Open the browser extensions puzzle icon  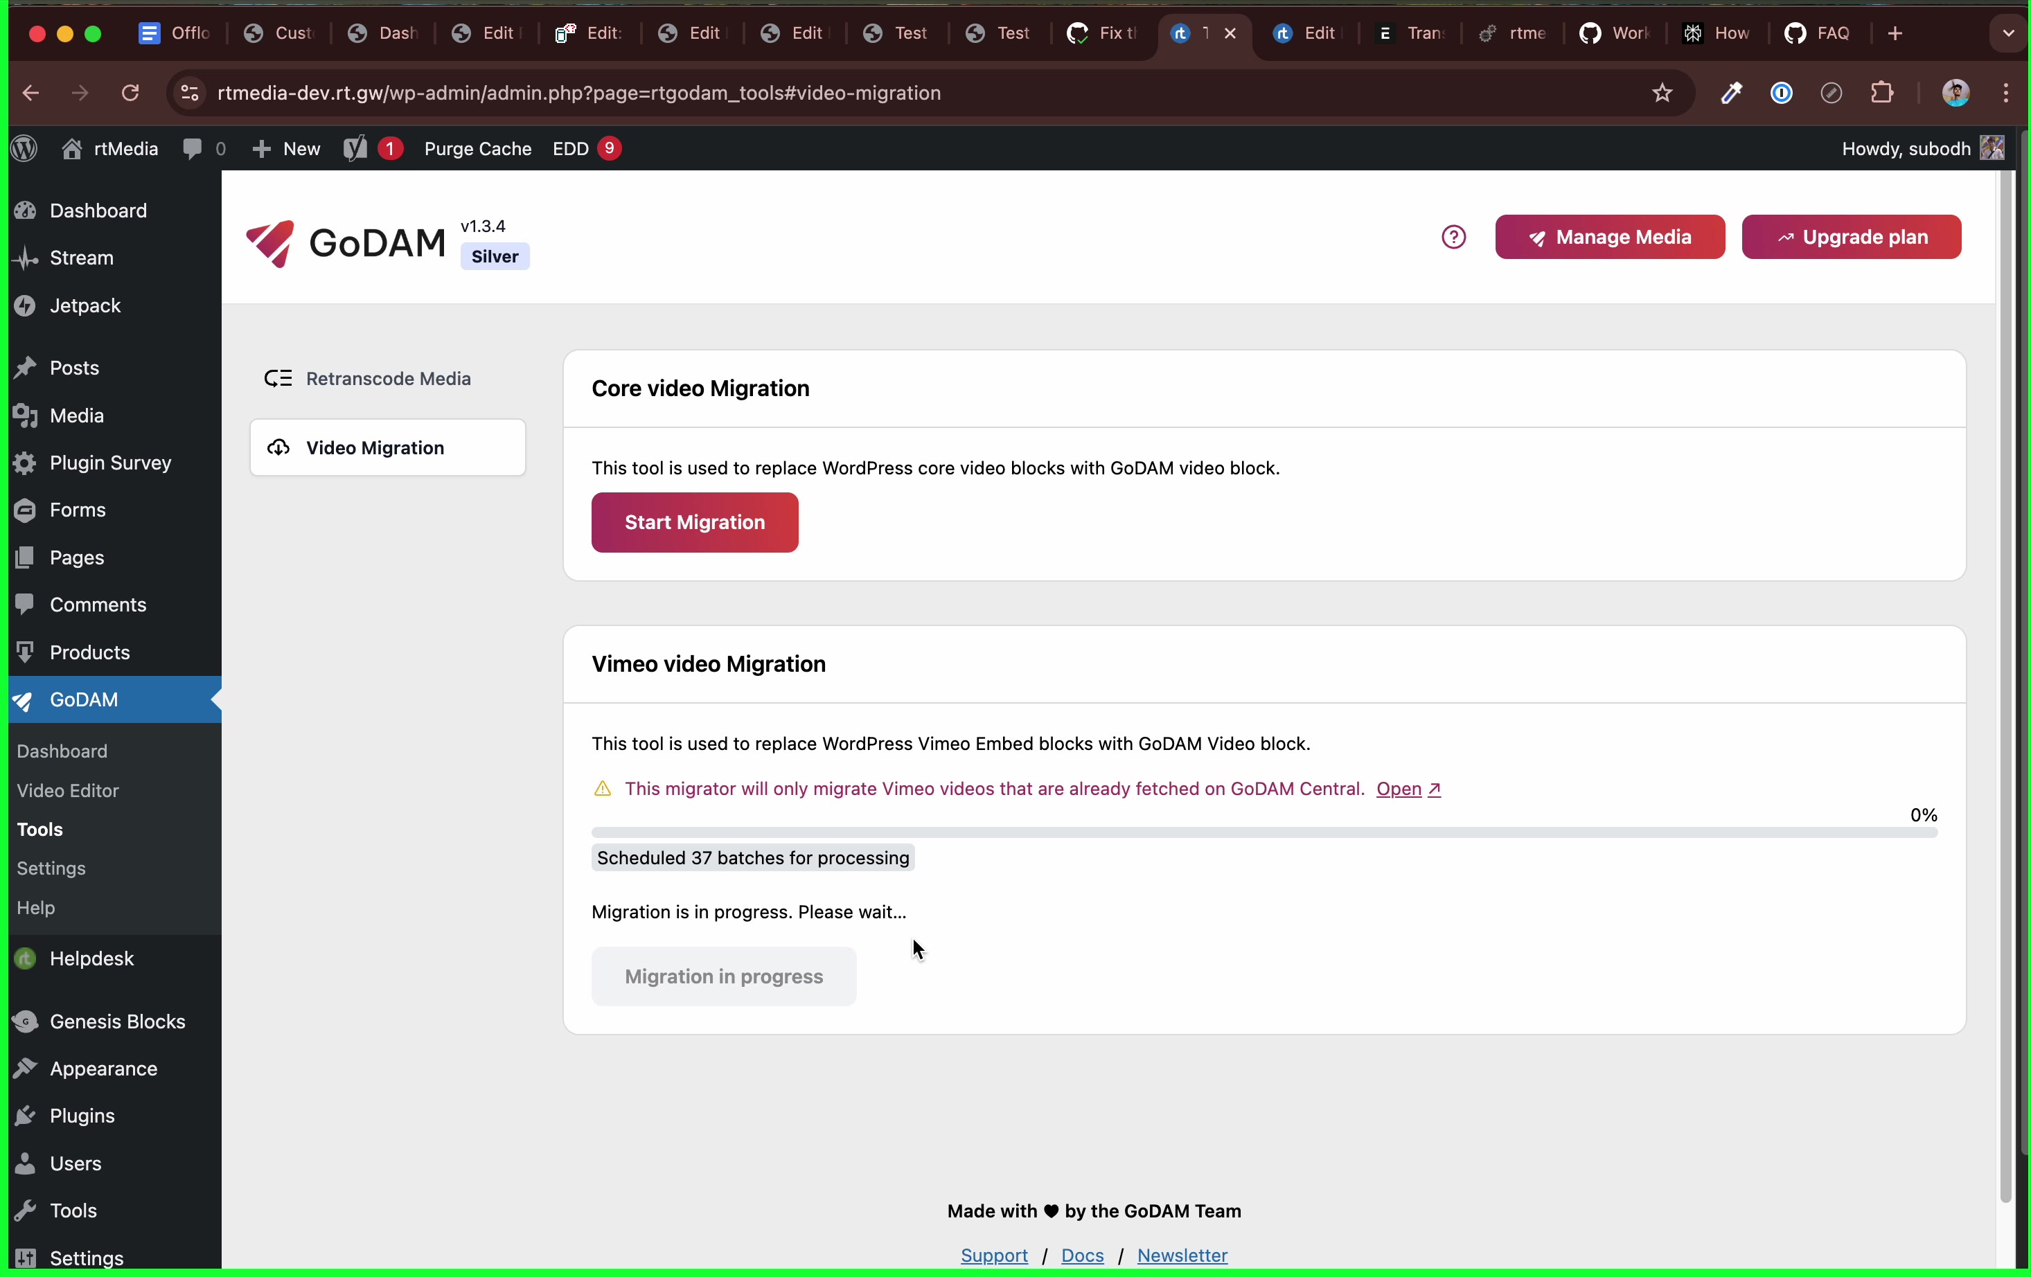(1881, 93)
